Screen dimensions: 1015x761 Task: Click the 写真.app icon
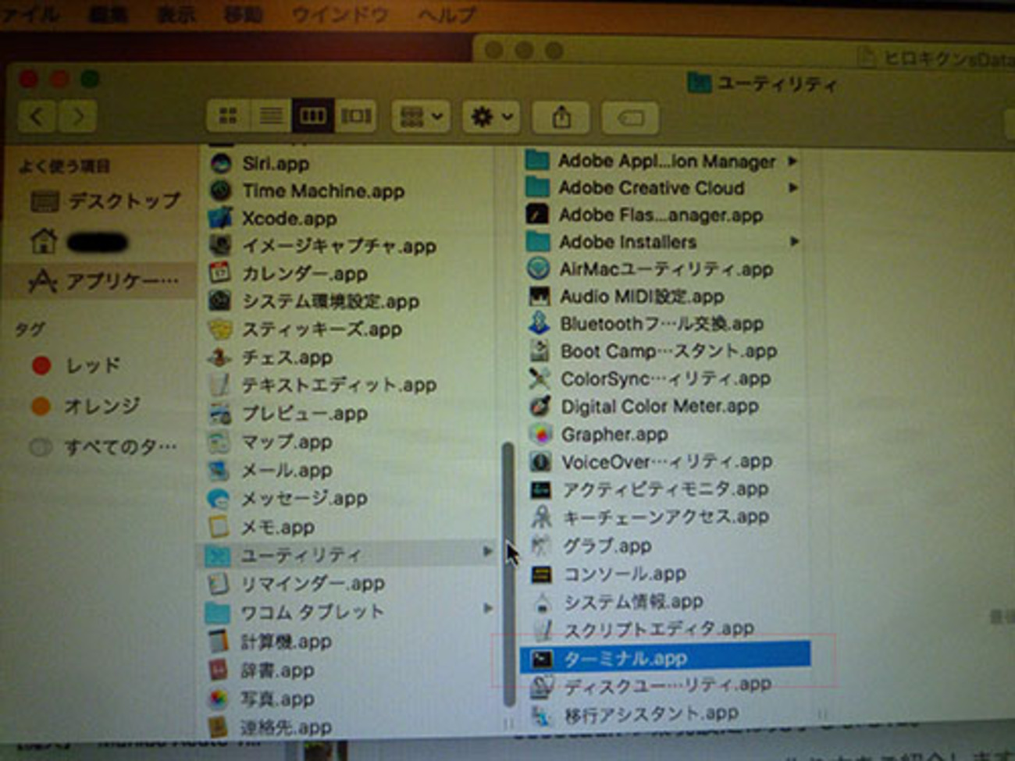coord(219,699)
